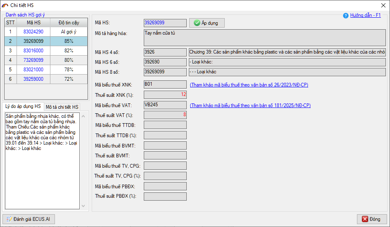Open the Hướng dẫn - F1 link
The width and height of the screenshot is (390, 227).
point(365,15)
